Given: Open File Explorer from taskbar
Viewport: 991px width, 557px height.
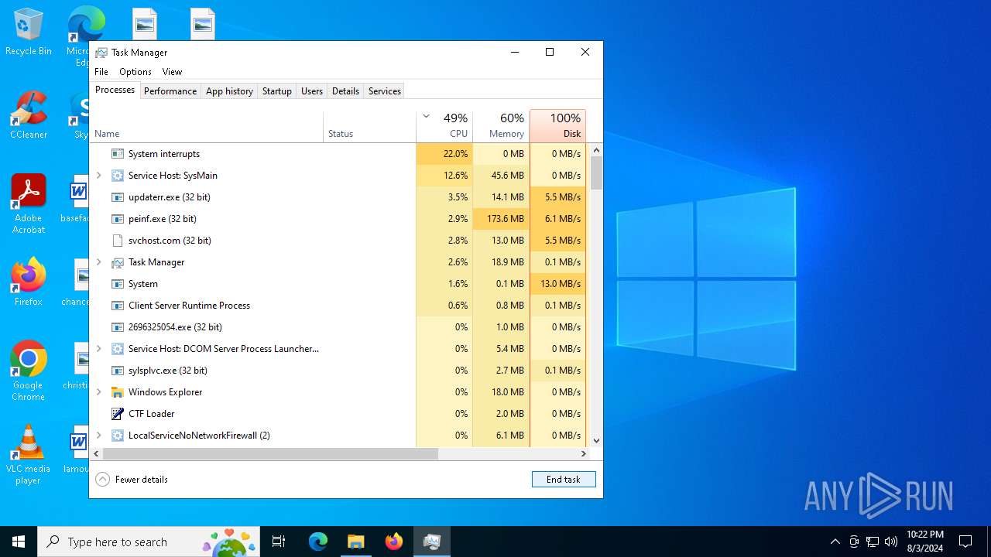Looking at the screenshot, I should tap(355, 542).
